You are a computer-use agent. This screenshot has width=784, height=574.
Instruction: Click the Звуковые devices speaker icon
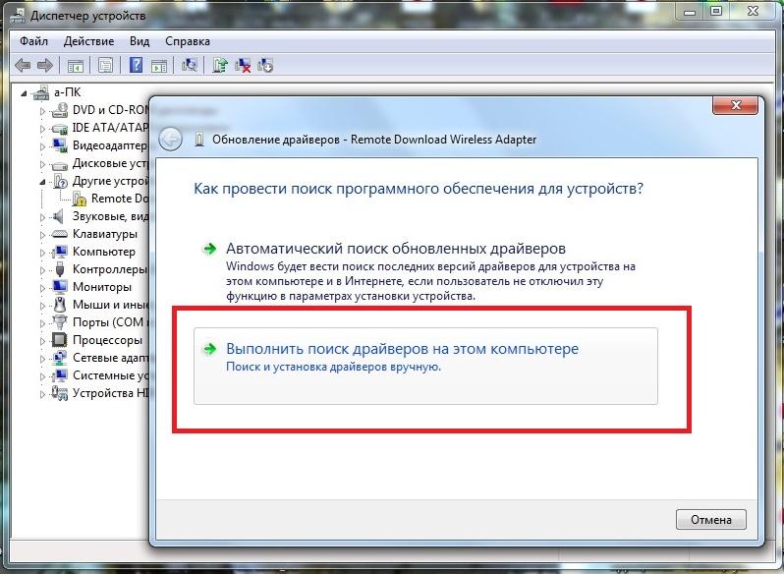pos(60,216)
